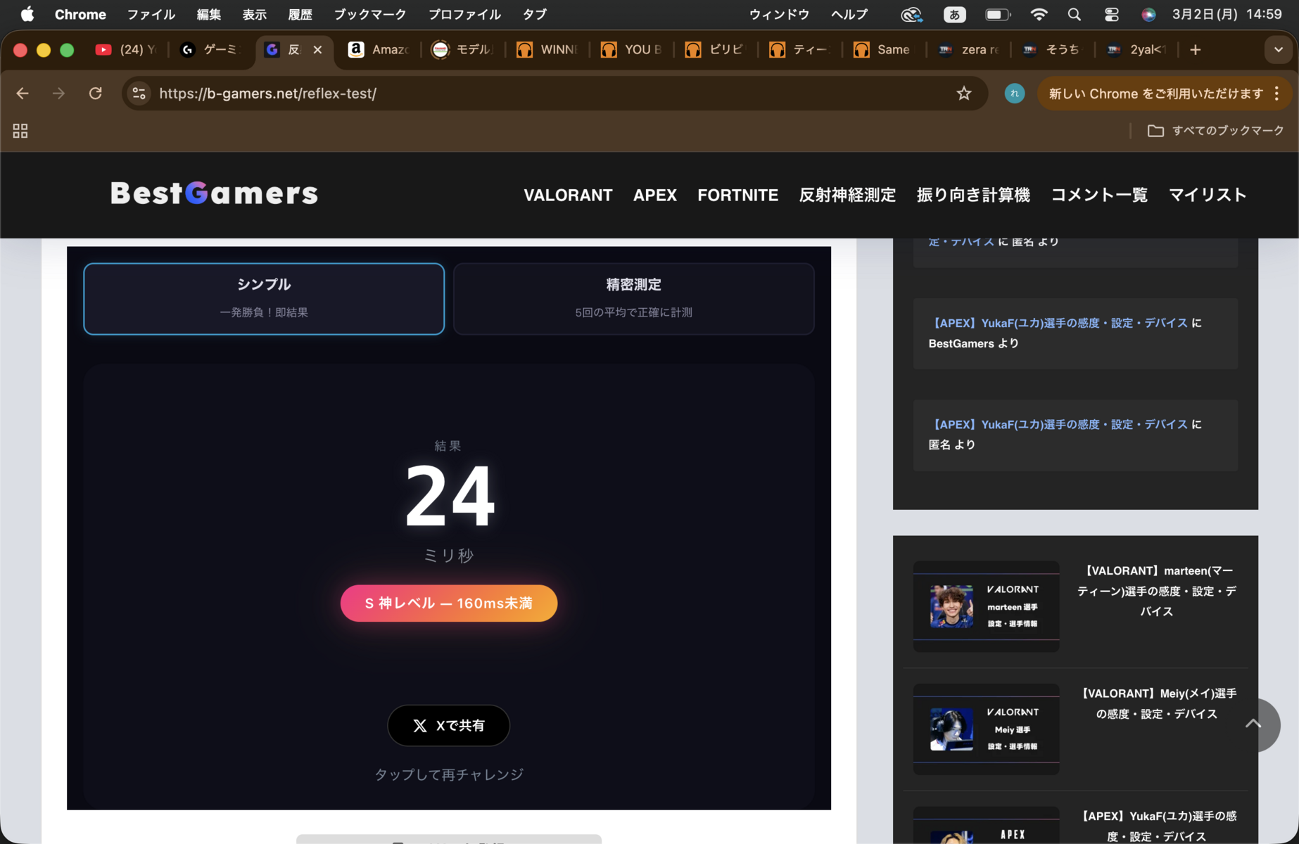
Task: Click the Xで共有 share button
Action: click(448, 725)
